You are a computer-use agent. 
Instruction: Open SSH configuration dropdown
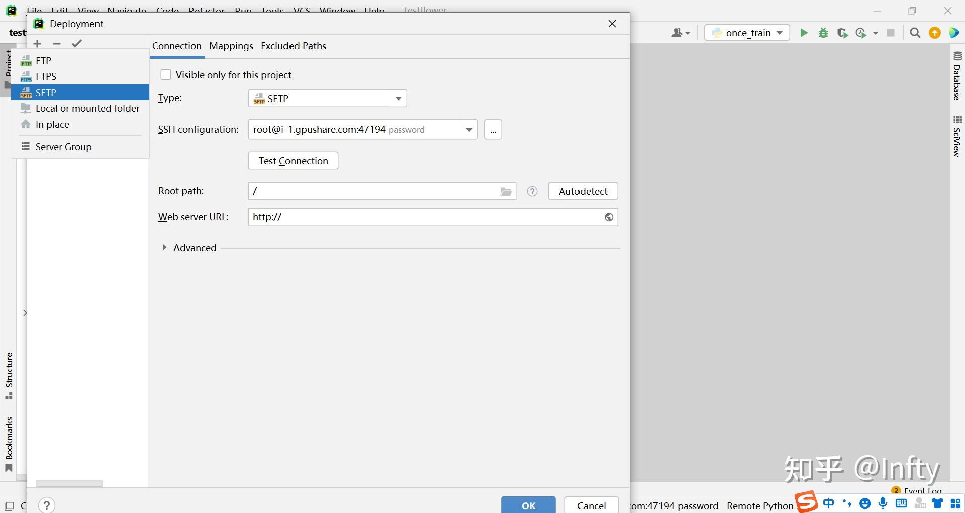363,129
